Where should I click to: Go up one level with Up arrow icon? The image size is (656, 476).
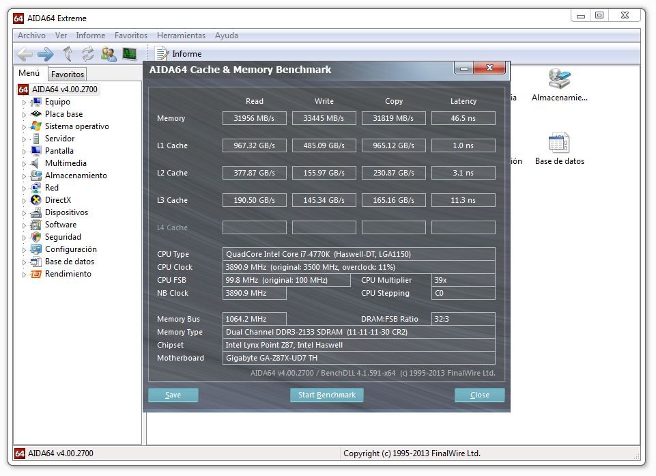tap(68, 54)
